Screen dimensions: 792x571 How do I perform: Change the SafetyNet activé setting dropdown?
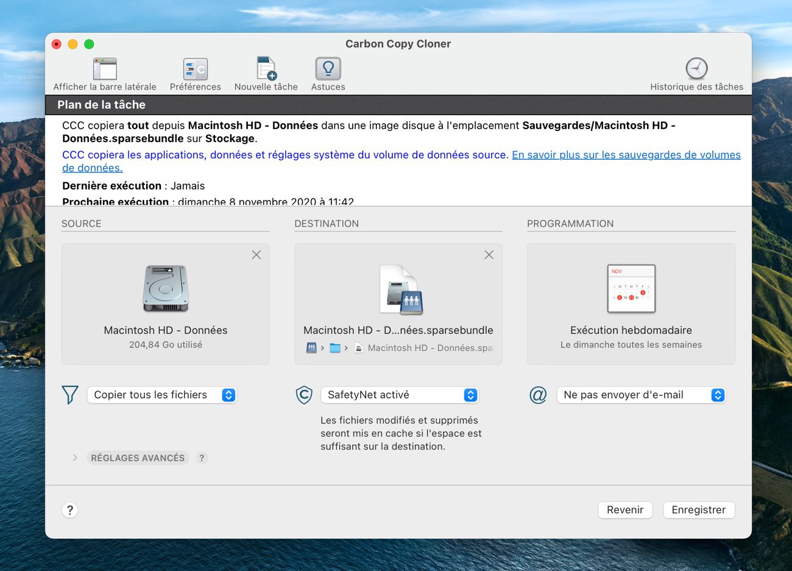(400, 394)
